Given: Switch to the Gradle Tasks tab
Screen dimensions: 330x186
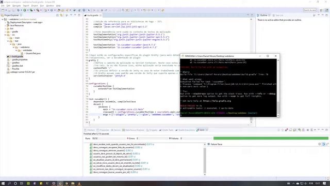Looking at the screenshot, I should click(166, 130).
